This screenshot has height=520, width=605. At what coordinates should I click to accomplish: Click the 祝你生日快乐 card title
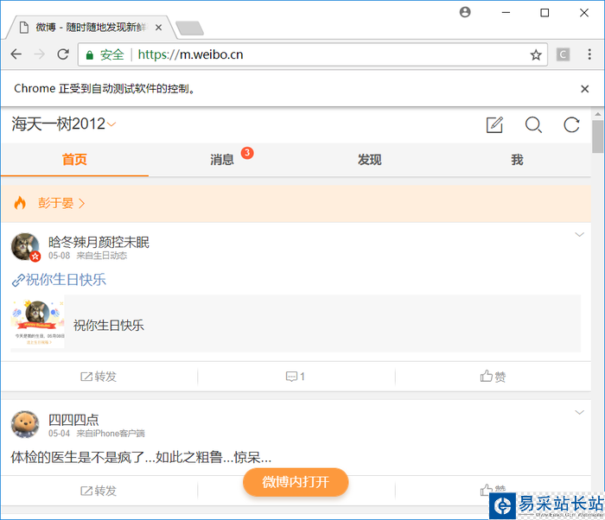click(x=109, y=325)
